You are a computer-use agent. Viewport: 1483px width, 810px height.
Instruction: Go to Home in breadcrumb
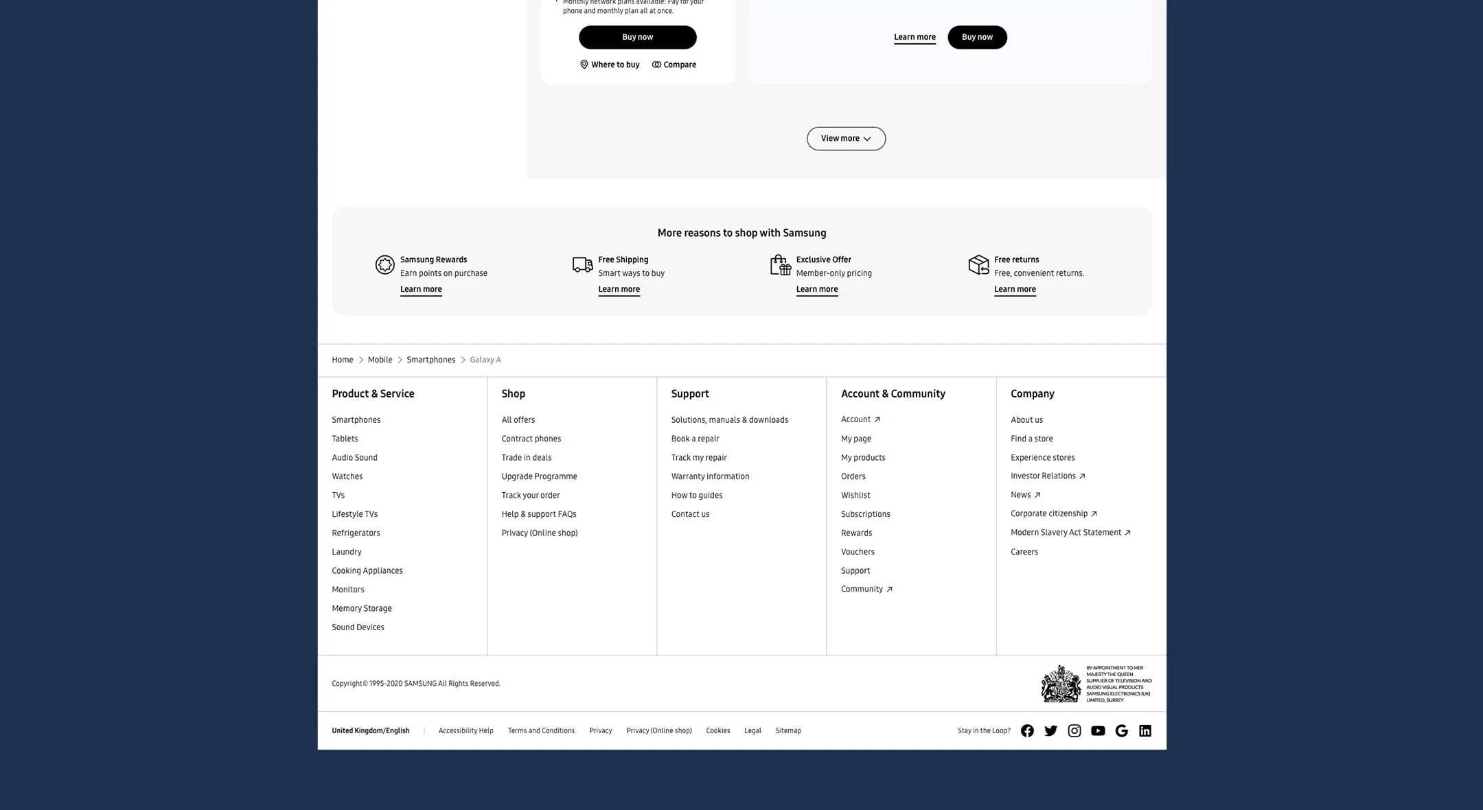click(343, 360)
